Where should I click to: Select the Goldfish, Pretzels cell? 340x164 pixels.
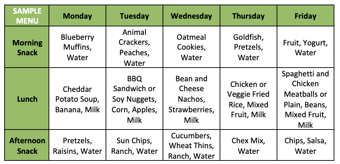(248, 48)
